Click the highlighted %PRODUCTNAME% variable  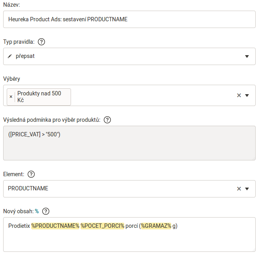coord(55,226)
